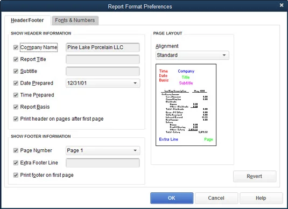Toggle the Time Prepared checkbox
The image size is (288, 209).
(16, 95)
